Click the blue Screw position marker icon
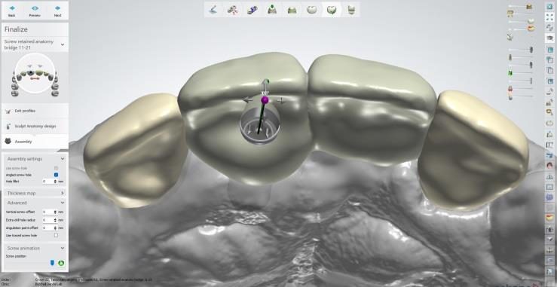This screenshot has width=557, height=287. coord(52,263)
